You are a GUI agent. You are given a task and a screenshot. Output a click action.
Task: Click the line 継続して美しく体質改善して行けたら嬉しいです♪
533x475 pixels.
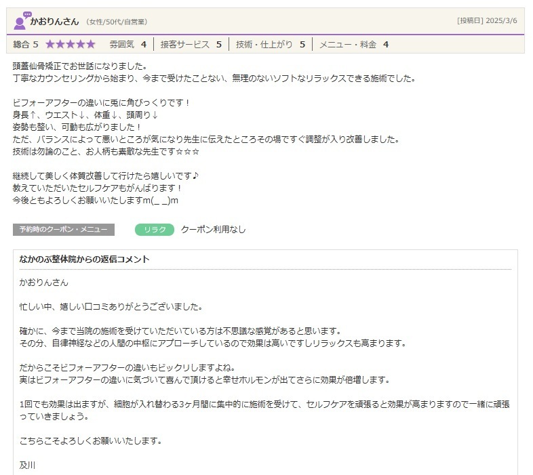pos(106,176)
